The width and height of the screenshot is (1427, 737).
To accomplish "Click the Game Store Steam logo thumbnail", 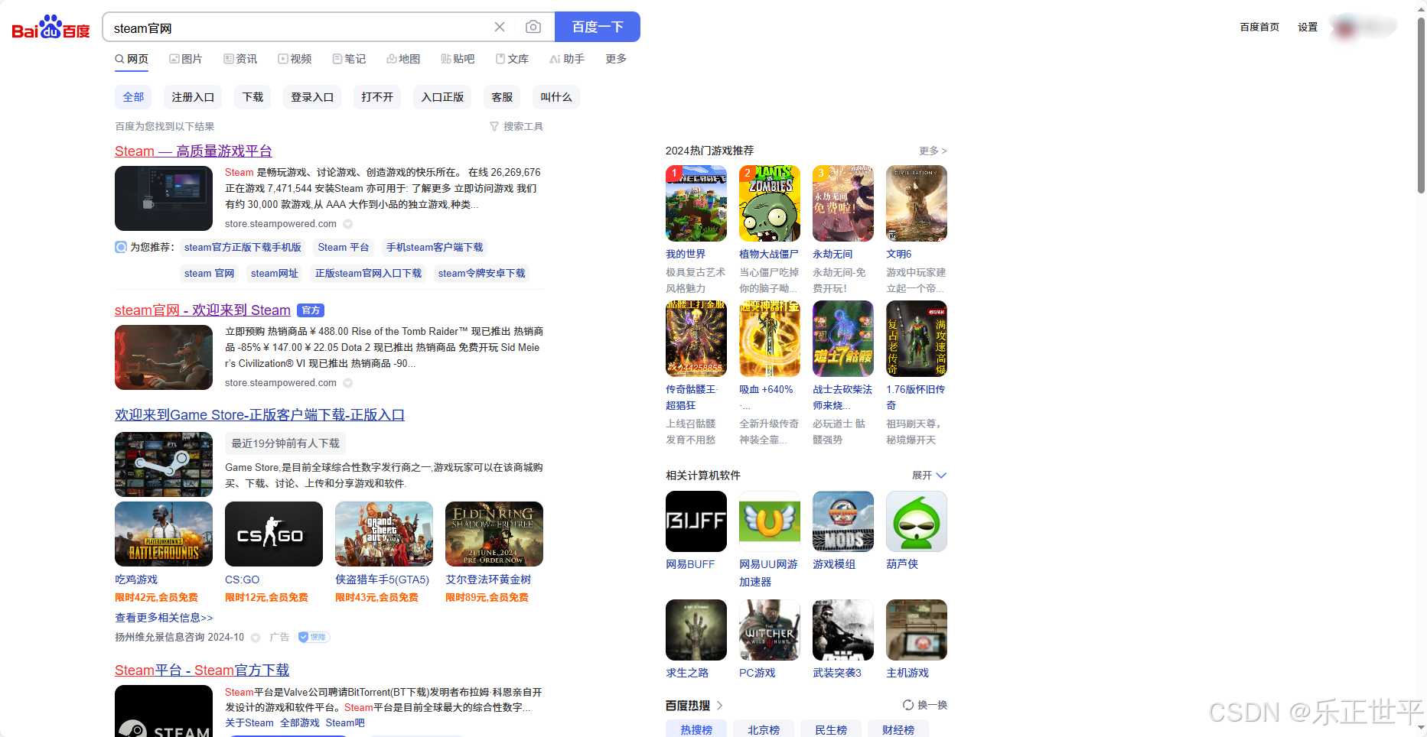I will point(164,464).
